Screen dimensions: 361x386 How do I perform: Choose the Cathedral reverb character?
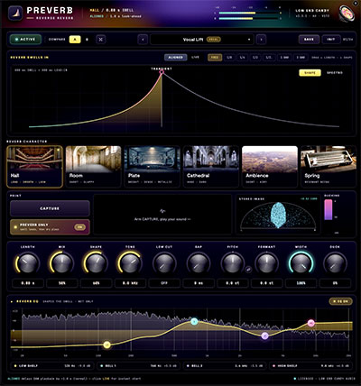211,167
